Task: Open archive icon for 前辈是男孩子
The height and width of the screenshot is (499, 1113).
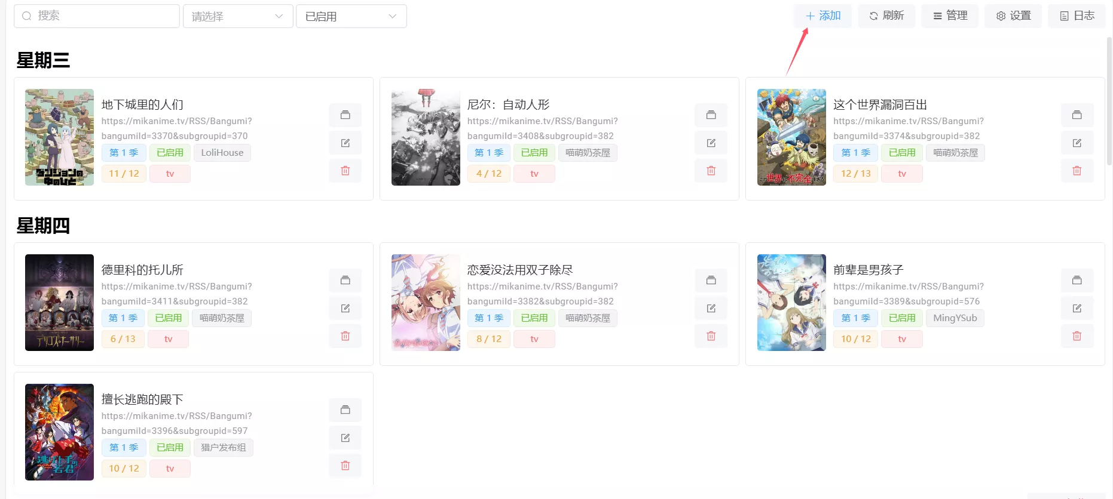Action: pos(1077,280)
